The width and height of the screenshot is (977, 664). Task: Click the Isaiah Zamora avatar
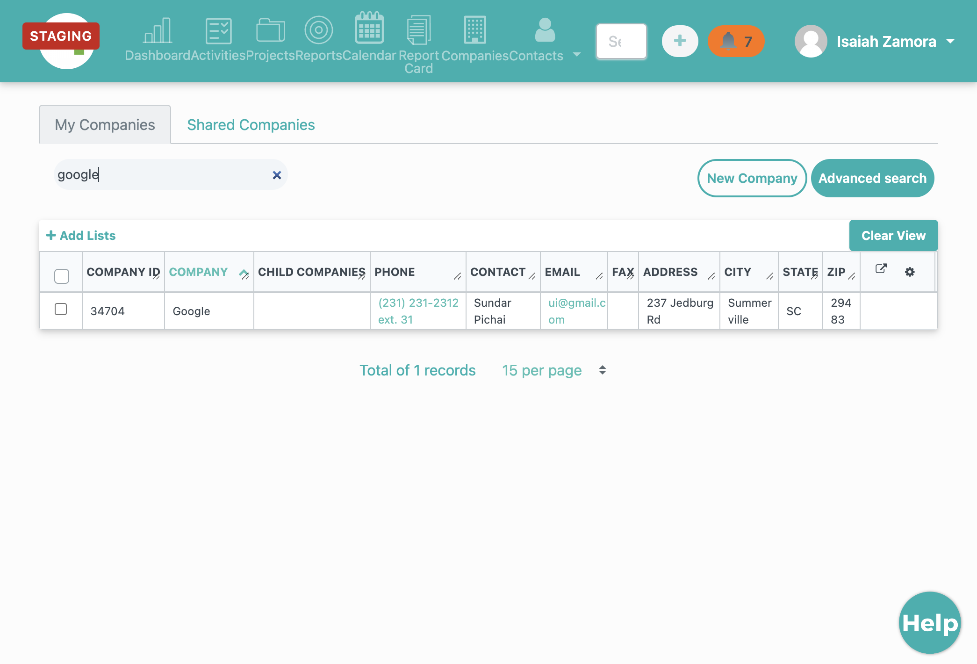pyautogui.click(x=811, y=41)
